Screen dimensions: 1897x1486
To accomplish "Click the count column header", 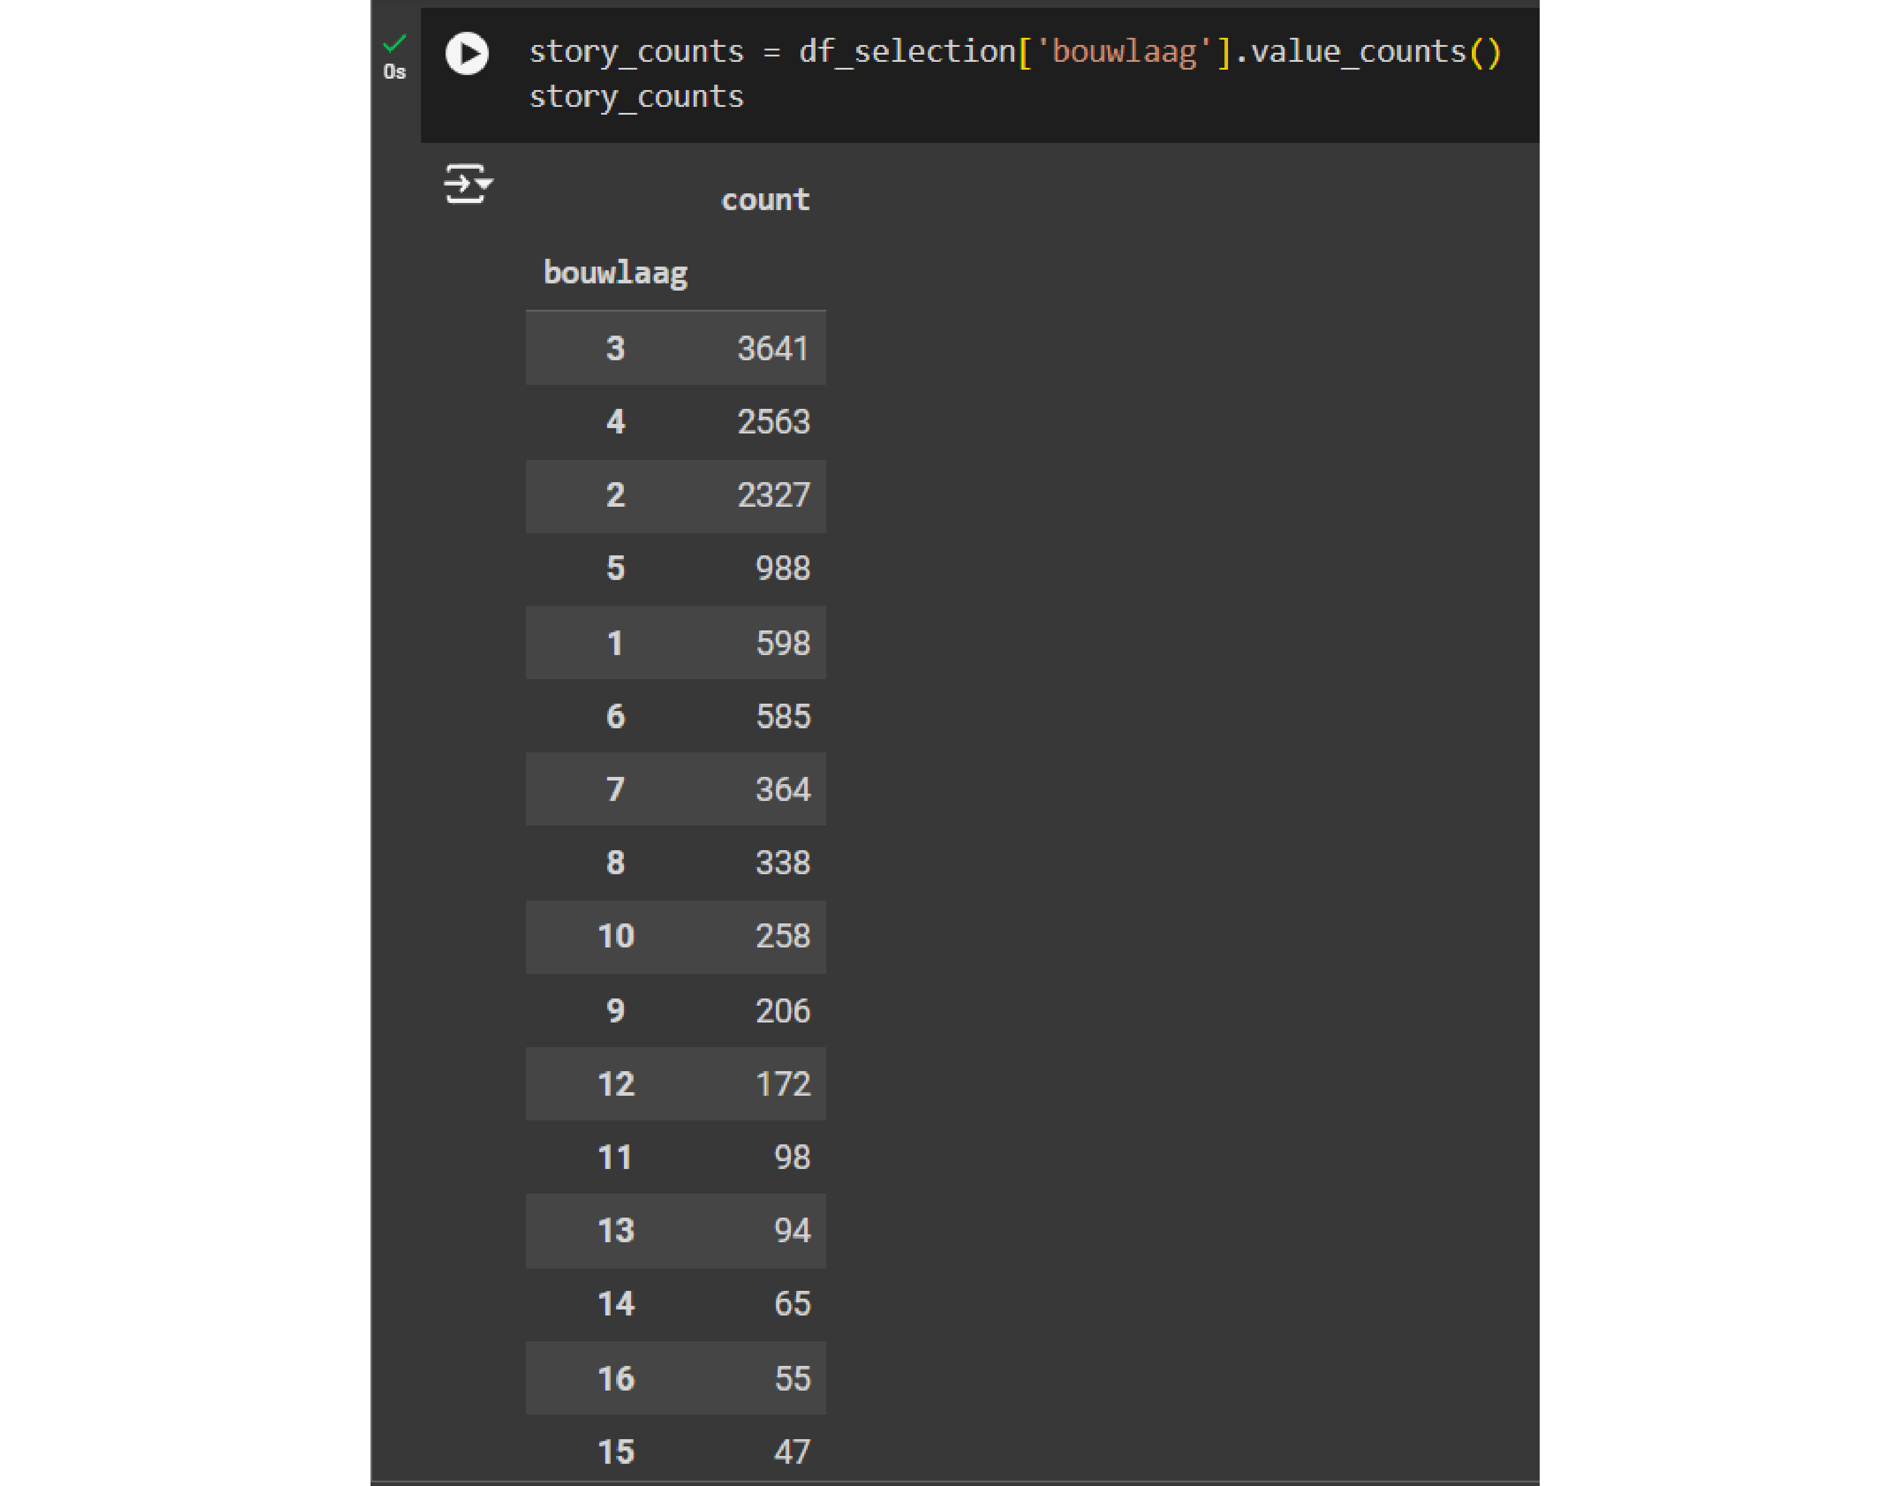I will pyautogui.click(x=765, y=200).
